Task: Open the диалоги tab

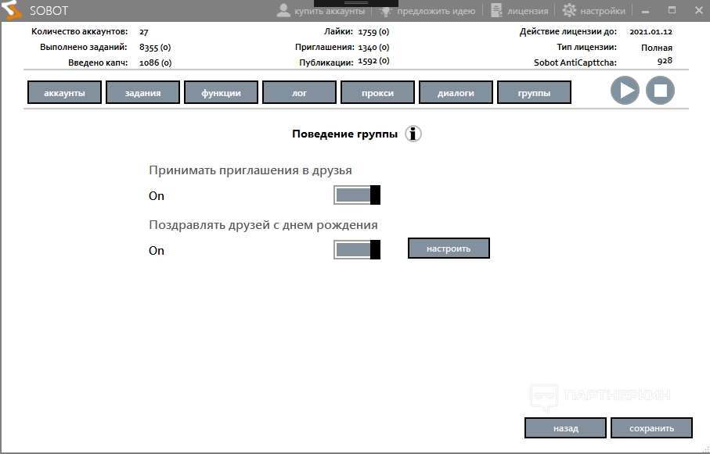Action: (456, 93)
